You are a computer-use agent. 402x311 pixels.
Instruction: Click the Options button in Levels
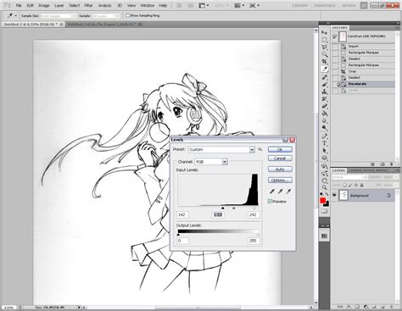pos(280,180)
